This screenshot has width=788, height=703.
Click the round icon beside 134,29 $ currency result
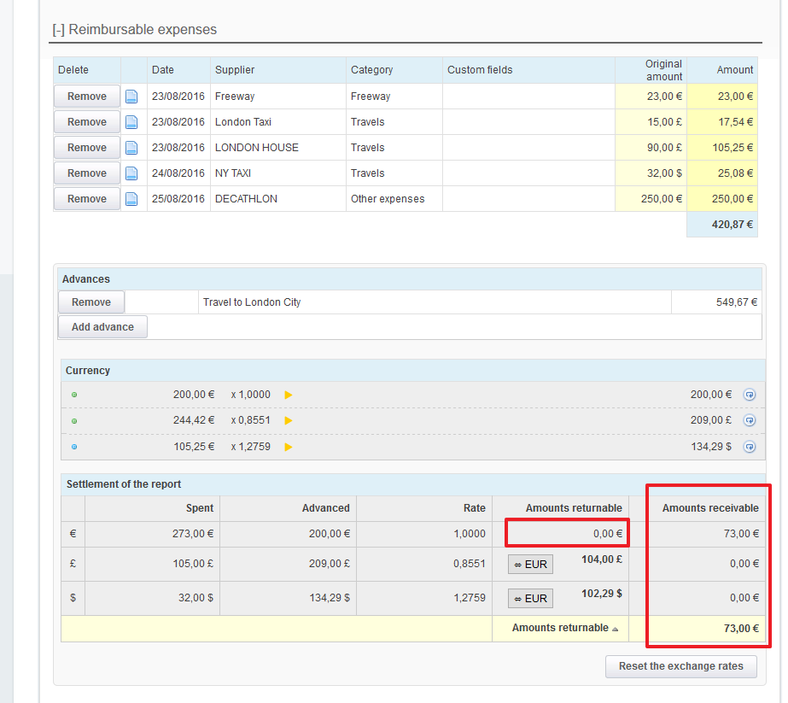tap(750, 447)
